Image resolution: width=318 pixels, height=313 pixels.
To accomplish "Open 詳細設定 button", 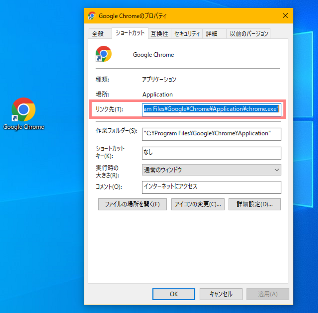I will tap(255, 204).
